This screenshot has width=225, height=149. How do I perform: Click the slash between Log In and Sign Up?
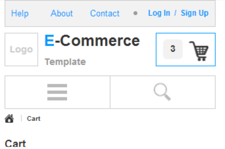coord(175,13)
